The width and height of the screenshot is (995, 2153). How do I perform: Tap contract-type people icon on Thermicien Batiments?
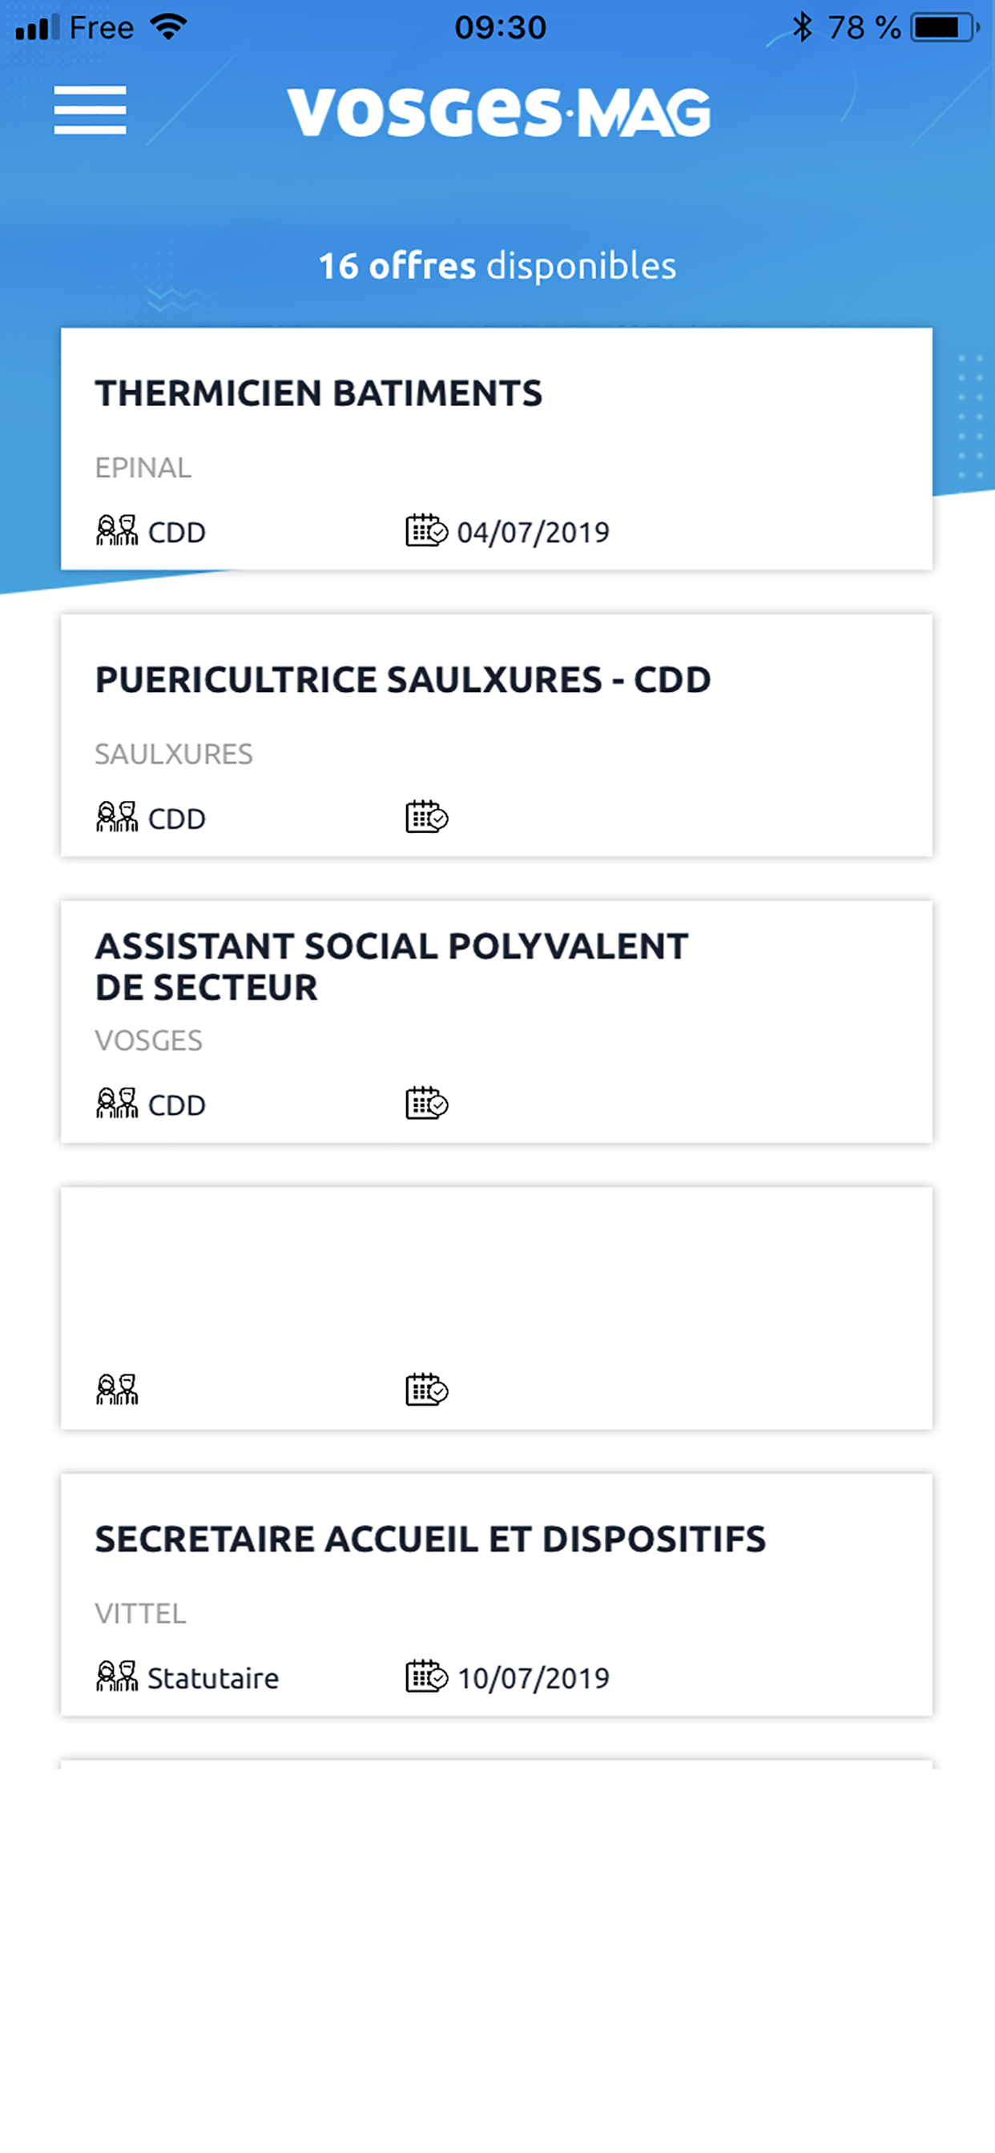116,531
